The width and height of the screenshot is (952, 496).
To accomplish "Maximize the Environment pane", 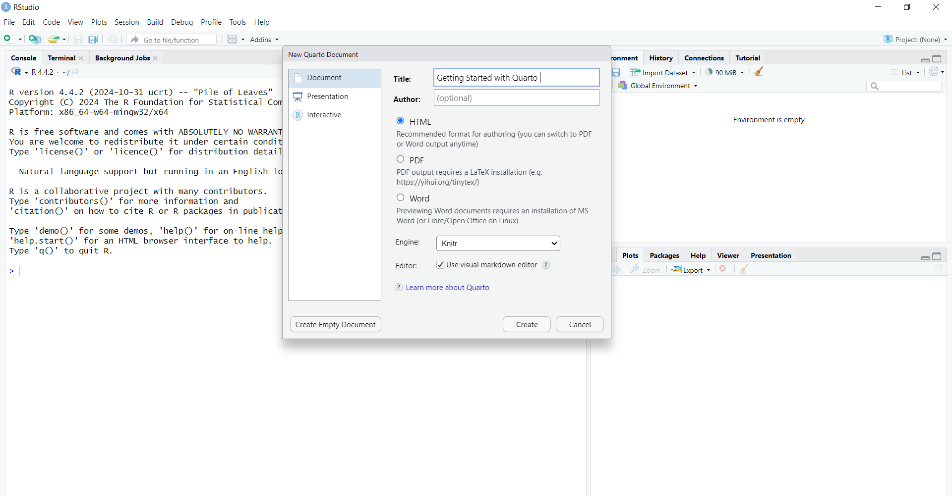I will [x=937, y=59].
